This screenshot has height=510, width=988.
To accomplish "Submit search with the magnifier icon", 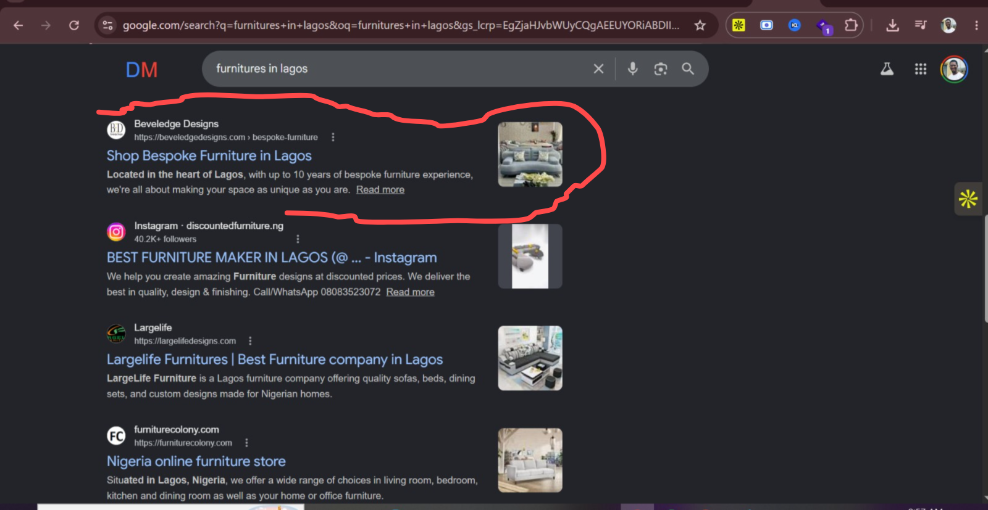I will [x=688, y=69].
